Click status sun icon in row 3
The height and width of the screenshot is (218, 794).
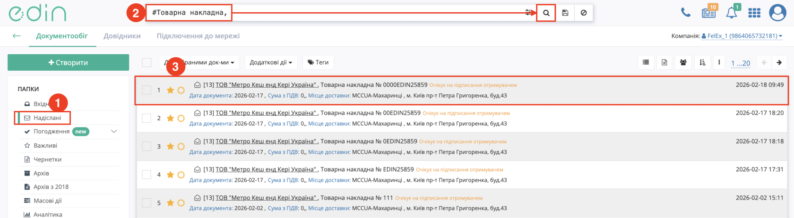(181, 147)
